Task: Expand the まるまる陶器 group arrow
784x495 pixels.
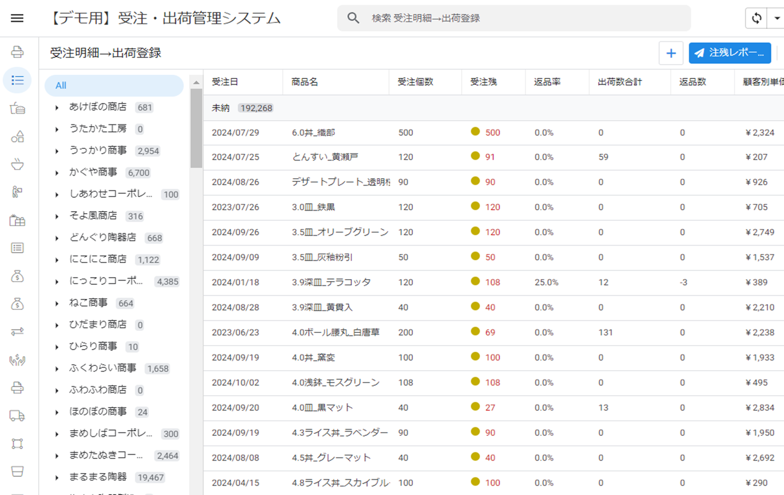Action: [x=57, y=477]
